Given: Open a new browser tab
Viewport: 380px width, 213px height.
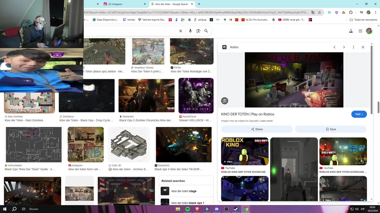Looking at the screenshot, I should [199, 4].
